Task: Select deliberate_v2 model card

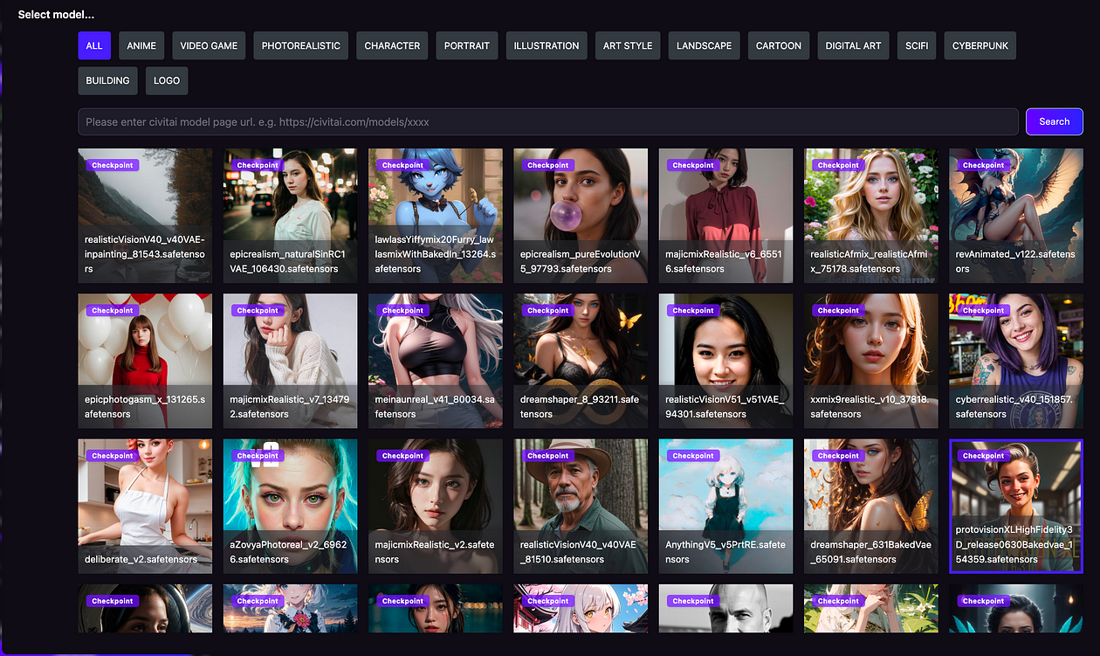Action: click(145, 506)
